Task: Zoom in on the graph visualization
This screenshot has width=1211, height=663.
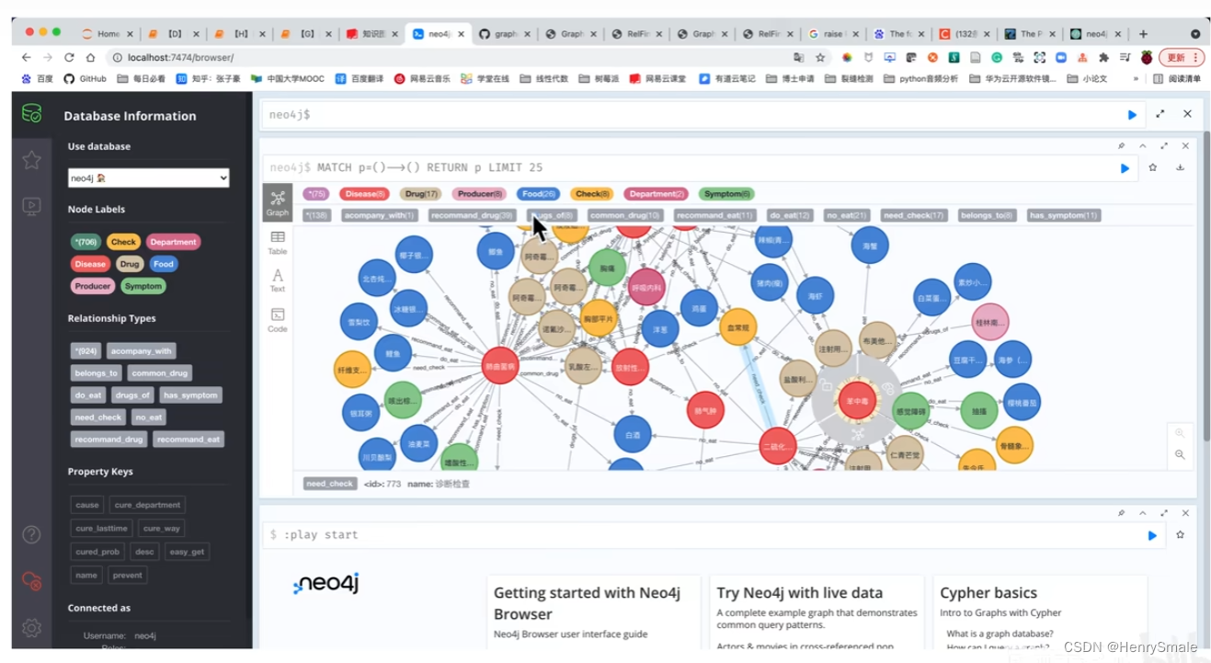Action: pyautogui.click(x=1180, y=433)
